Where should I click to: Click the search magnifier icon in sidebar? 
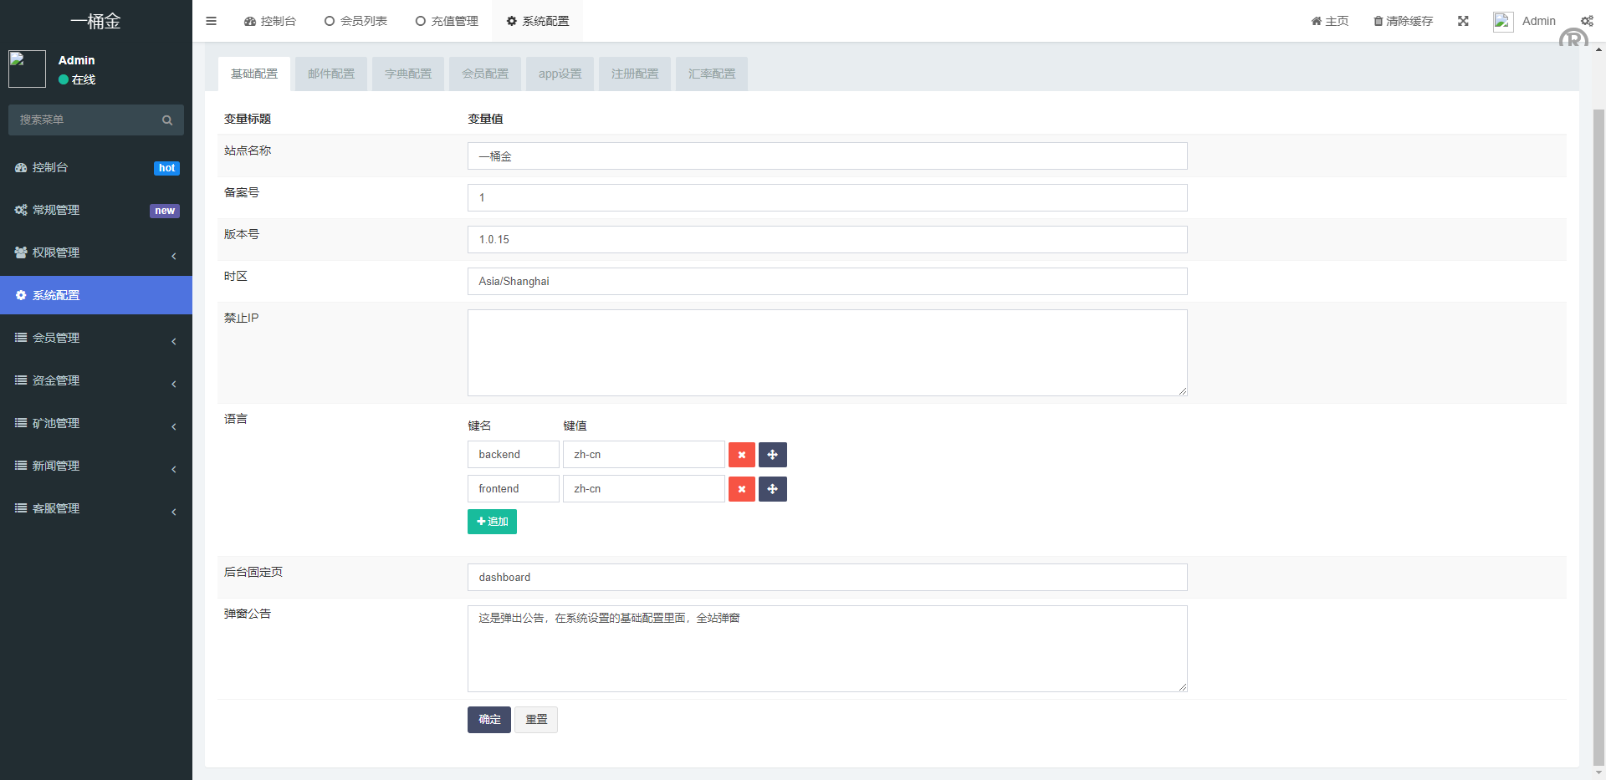167,120
